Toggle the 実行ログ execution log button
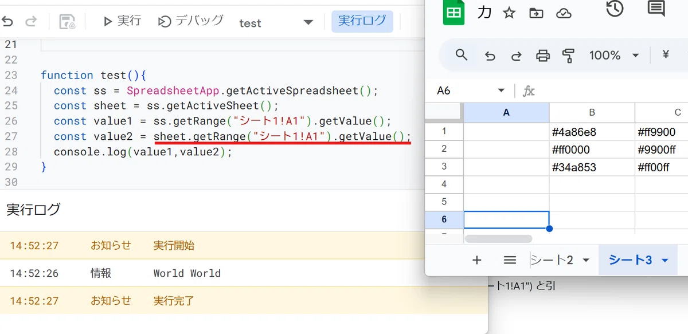688x334 pixels. click(362, 21)
